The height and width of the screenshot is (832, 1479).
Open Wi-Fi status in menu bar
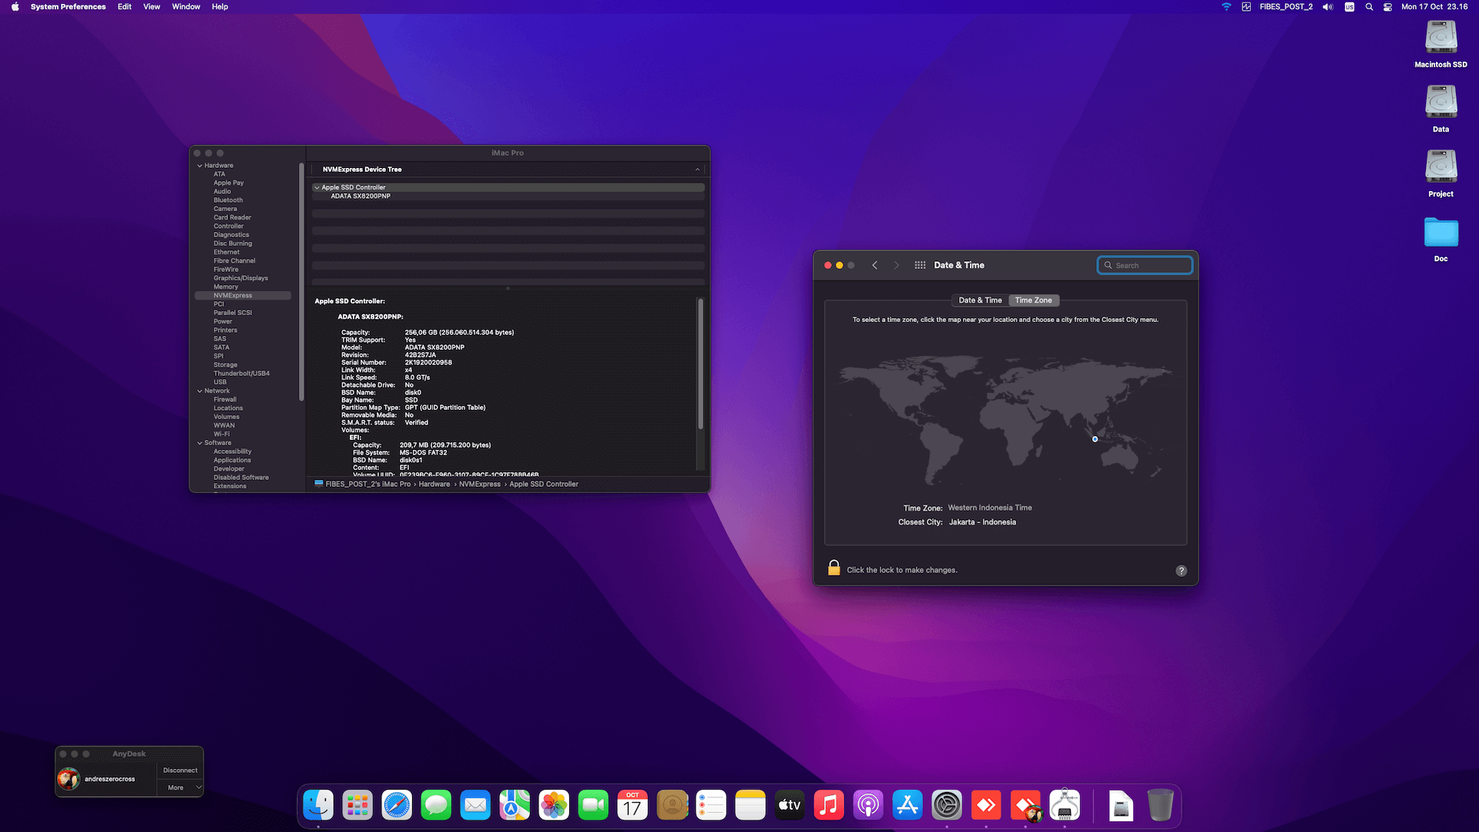point(1226,7)
